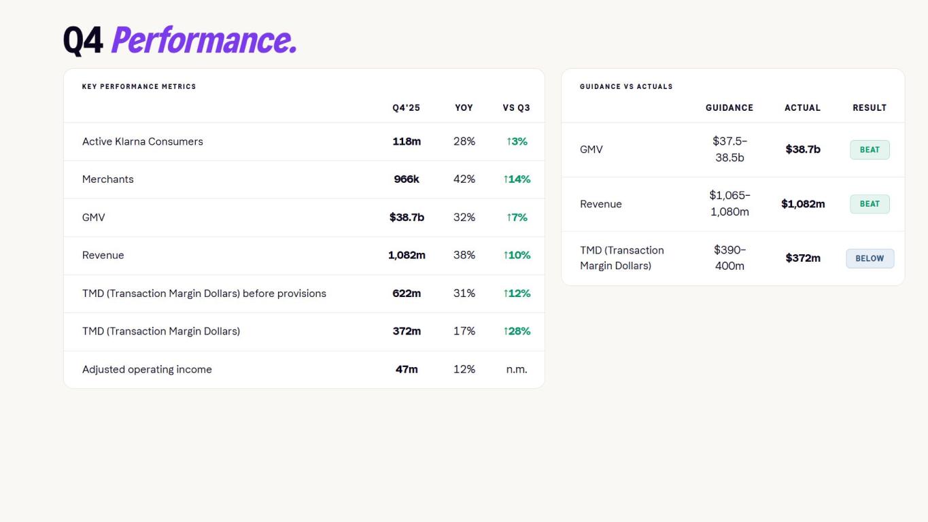This screenshot has width=928, height=522.
Task: Click the BEAT badge for Revenue guidance
Action: [870, 204]
